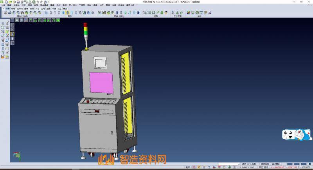Click the Doraemon input method icon

[306, 135]
